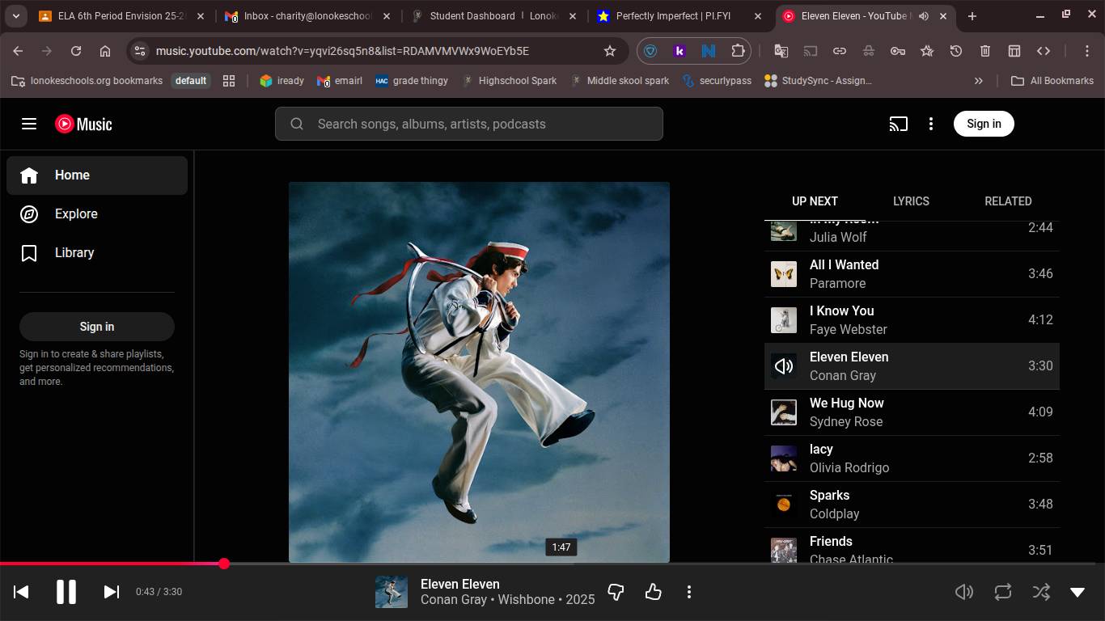Play Sparks by Coldplay from the queue
Viewport: 1105px width, 621px height.
click(x=912, y=505)
